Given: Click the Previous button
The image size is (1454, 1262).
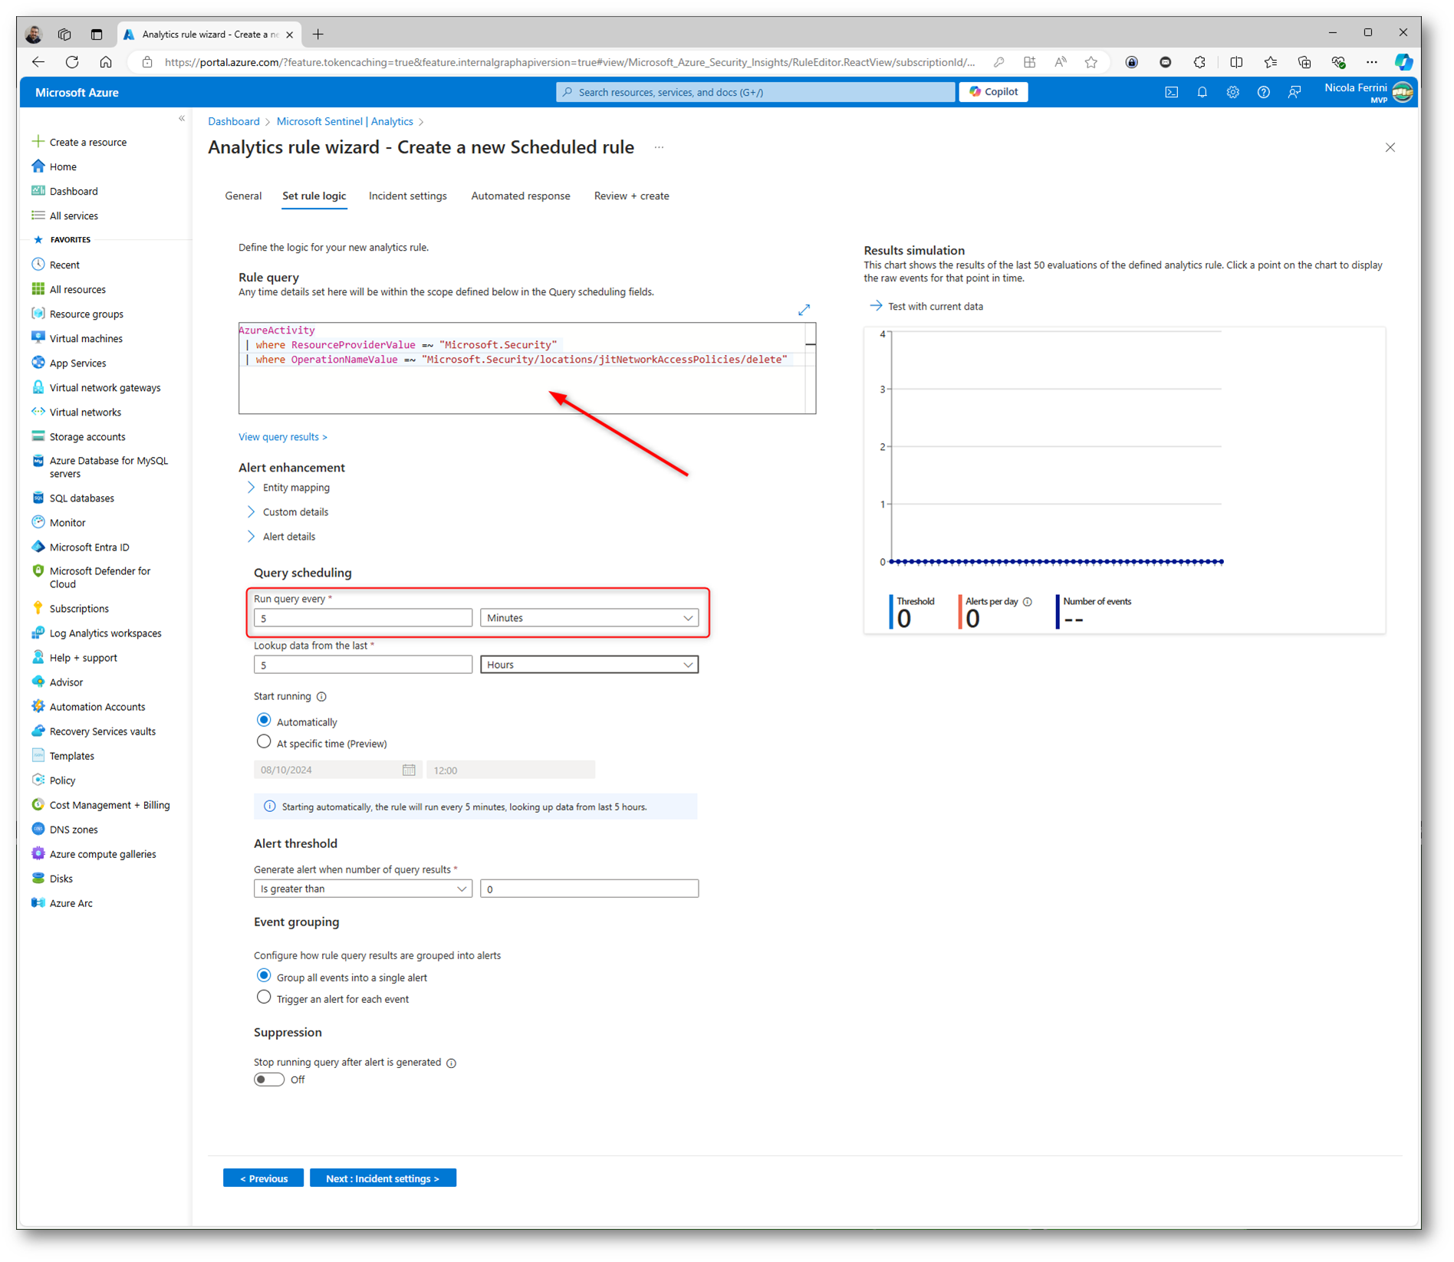Looking at the screenshot, I should coord(263,1178).
